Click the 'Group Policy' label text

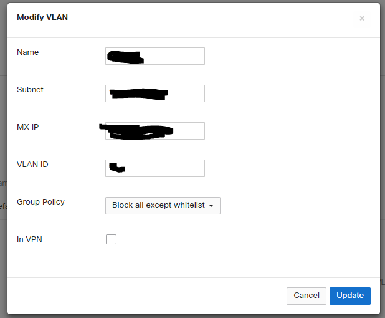[40, 202]
